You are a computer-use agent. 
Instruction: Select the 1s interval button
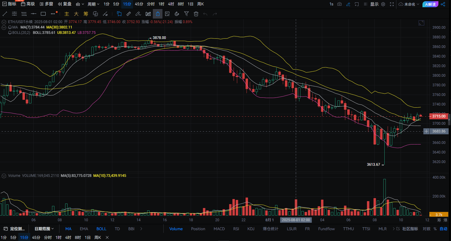[x=331, y=4]
